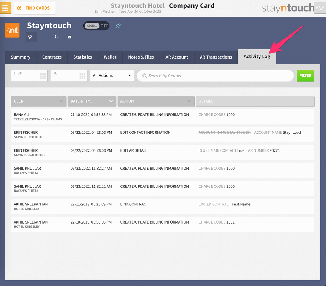
Task: Click the DETAILS column header
Action: tap(255, 101)
